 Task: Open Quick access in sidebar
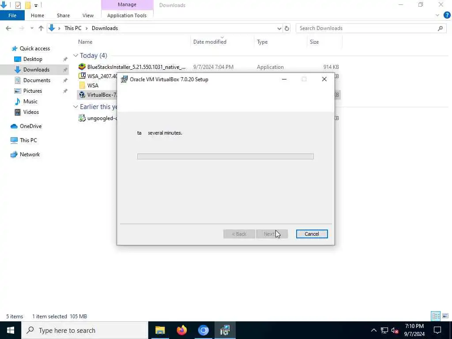tap(34, 49)
